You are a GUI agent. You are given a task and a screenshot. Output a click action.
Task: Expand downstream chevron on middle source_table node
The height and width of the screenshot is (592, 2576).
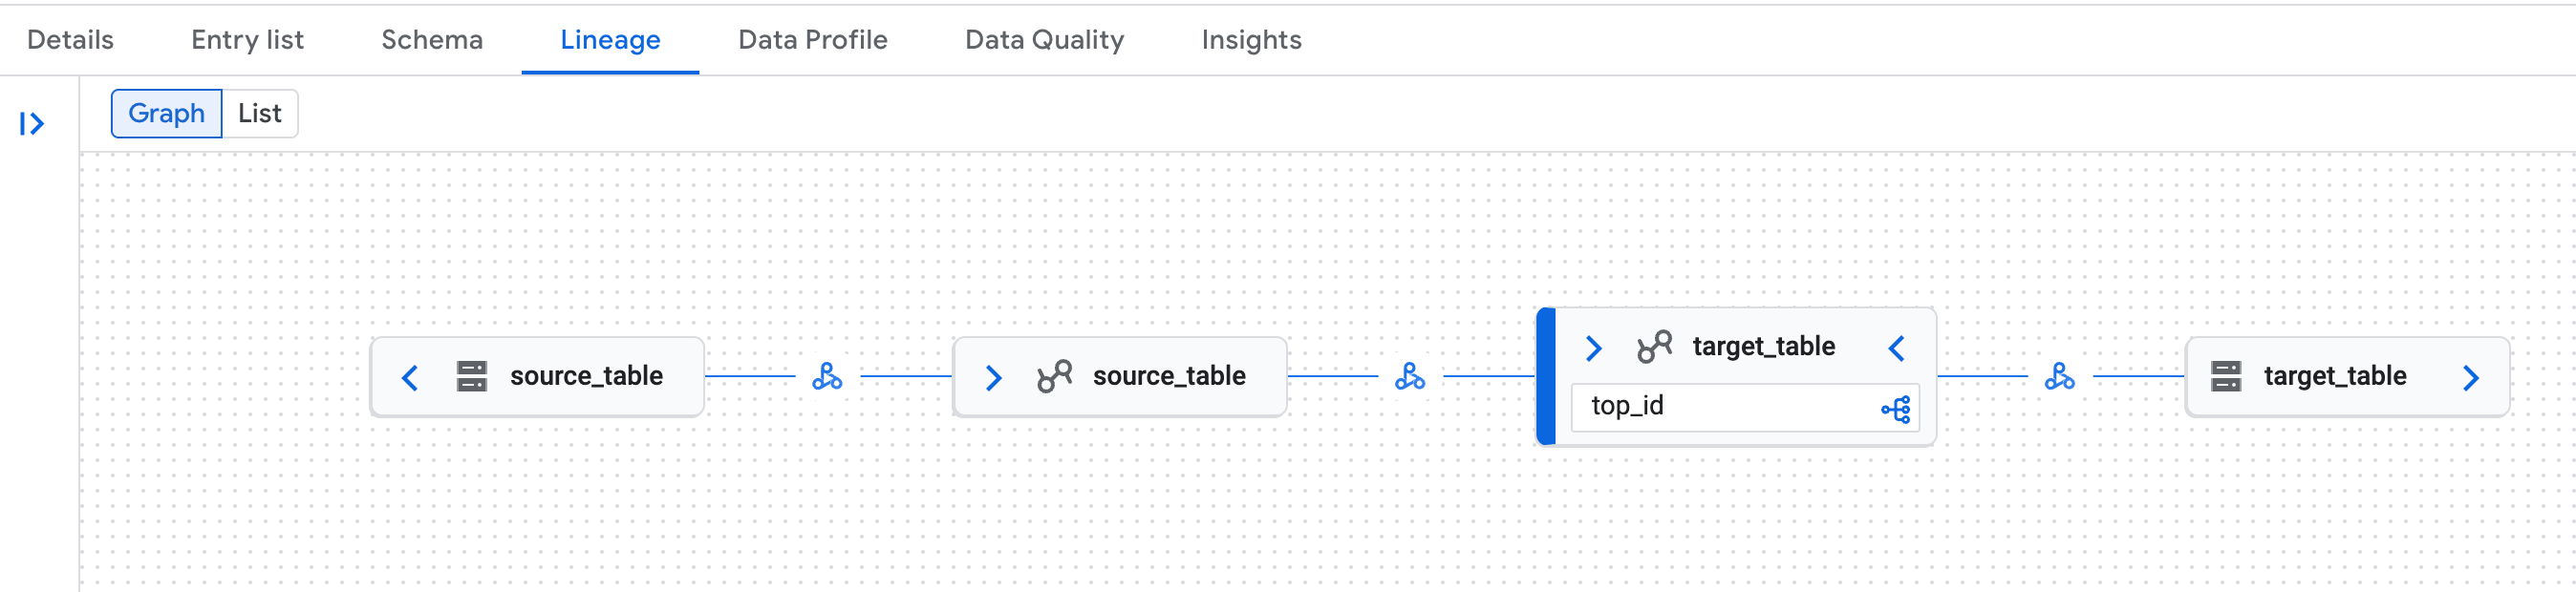(x=992, y=377)
